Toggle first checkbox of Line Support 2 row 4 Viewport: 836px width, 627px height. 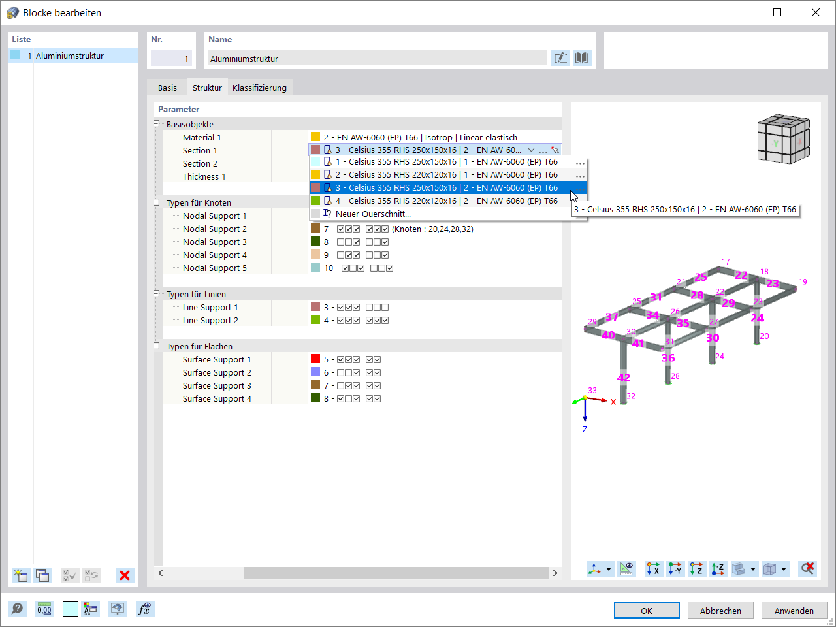point(340,321)
